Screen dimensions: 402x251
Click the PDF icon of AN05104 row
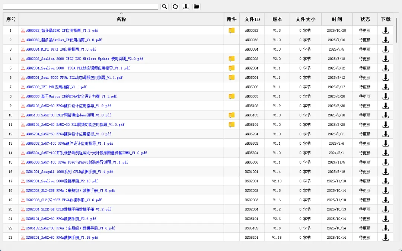coord(23,125)
